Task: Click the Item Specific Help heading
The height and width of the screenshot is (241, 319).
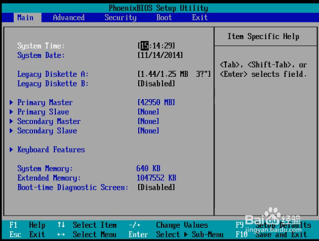Action: (x=263, y=37)
